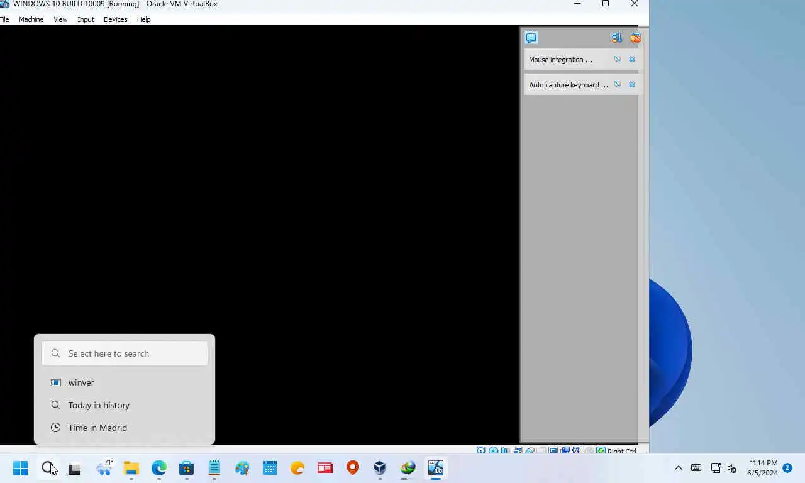Open the 71° weather widget
Image resolution: width=805 pixels, height=483 pixels.
[x=104, y=468]
